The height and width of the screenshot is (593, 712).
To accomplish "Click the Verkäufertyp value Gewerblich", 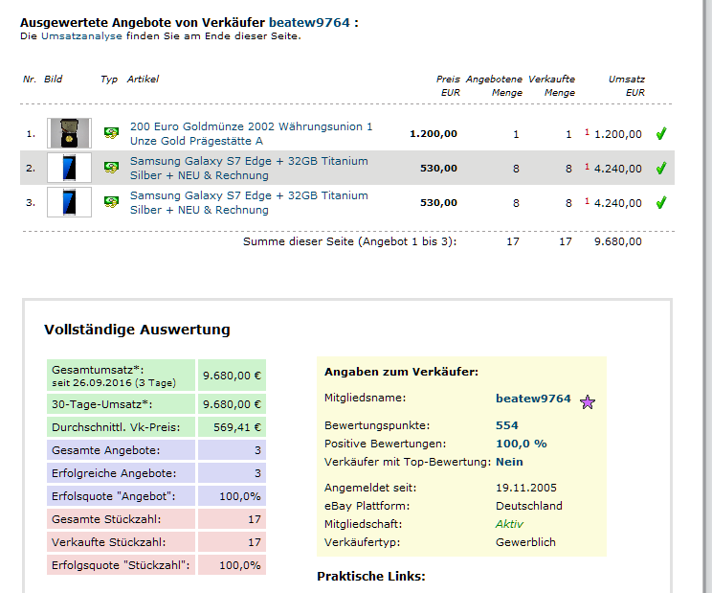I will [525, 542].
